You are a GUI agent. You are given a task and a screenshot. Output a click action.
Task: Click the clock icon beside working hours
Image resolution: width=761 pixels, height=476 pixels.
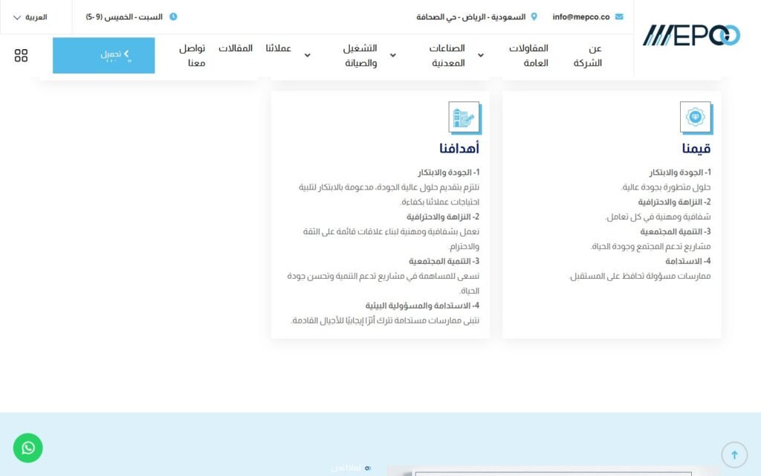pos(173,16)
